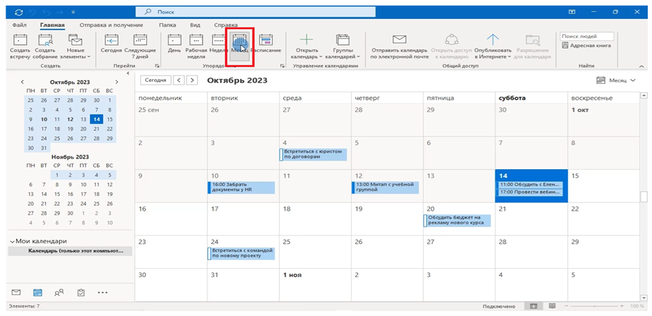652x316 pixels.
Task: Open People from the bottom navigation icons
Action: [59, 292]
